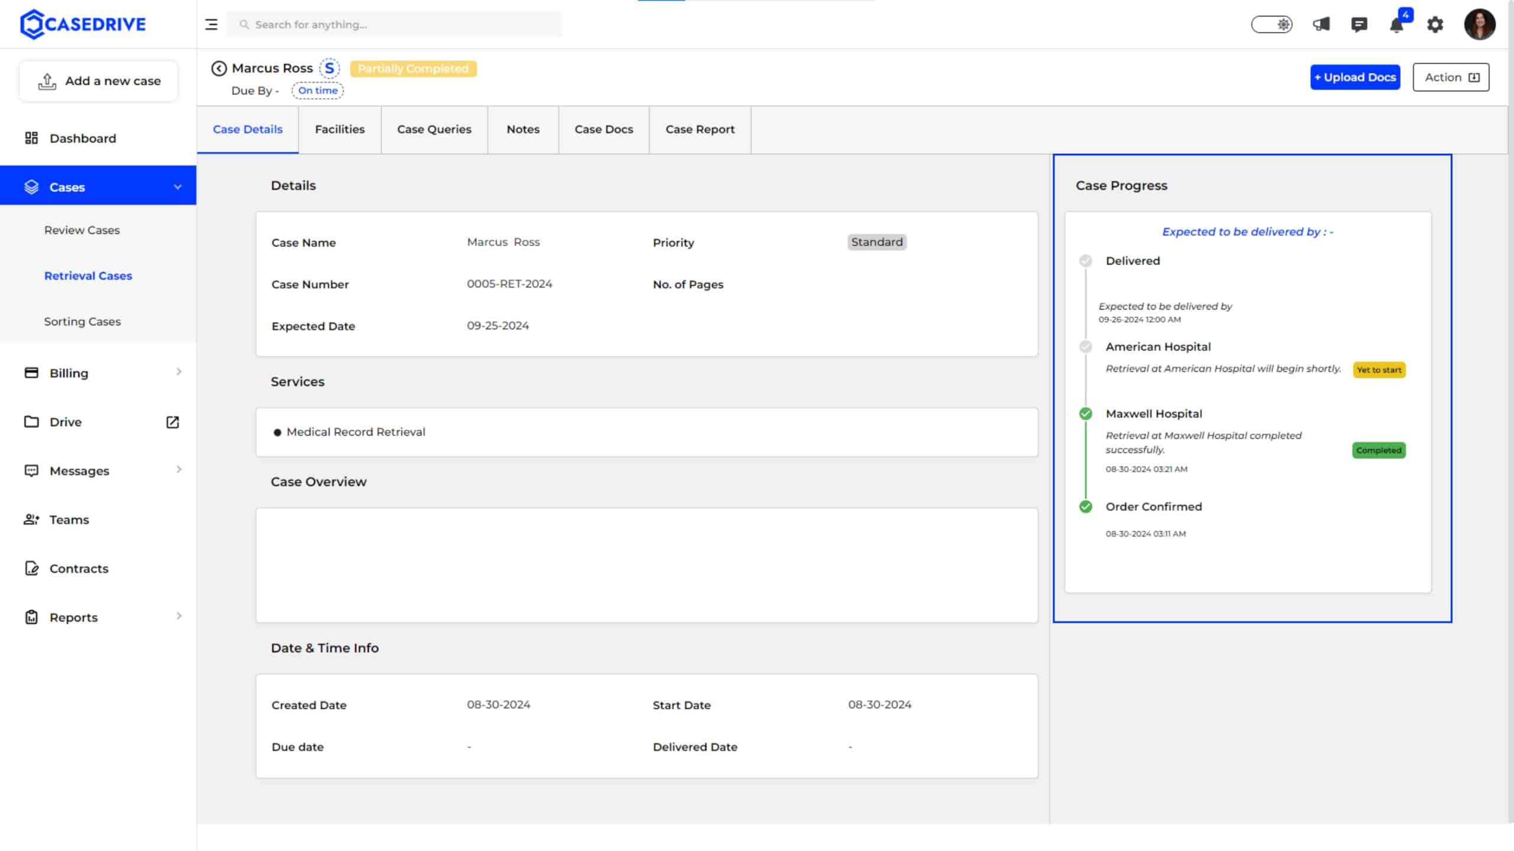The width and height of the screenshot is (1514, 851).
Task: Click the search magnifier icon
Action: click(x=244, y=24)
